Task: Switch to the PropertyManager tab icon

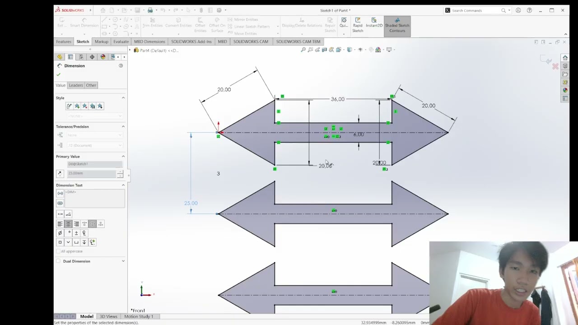Action: [70, 57]
